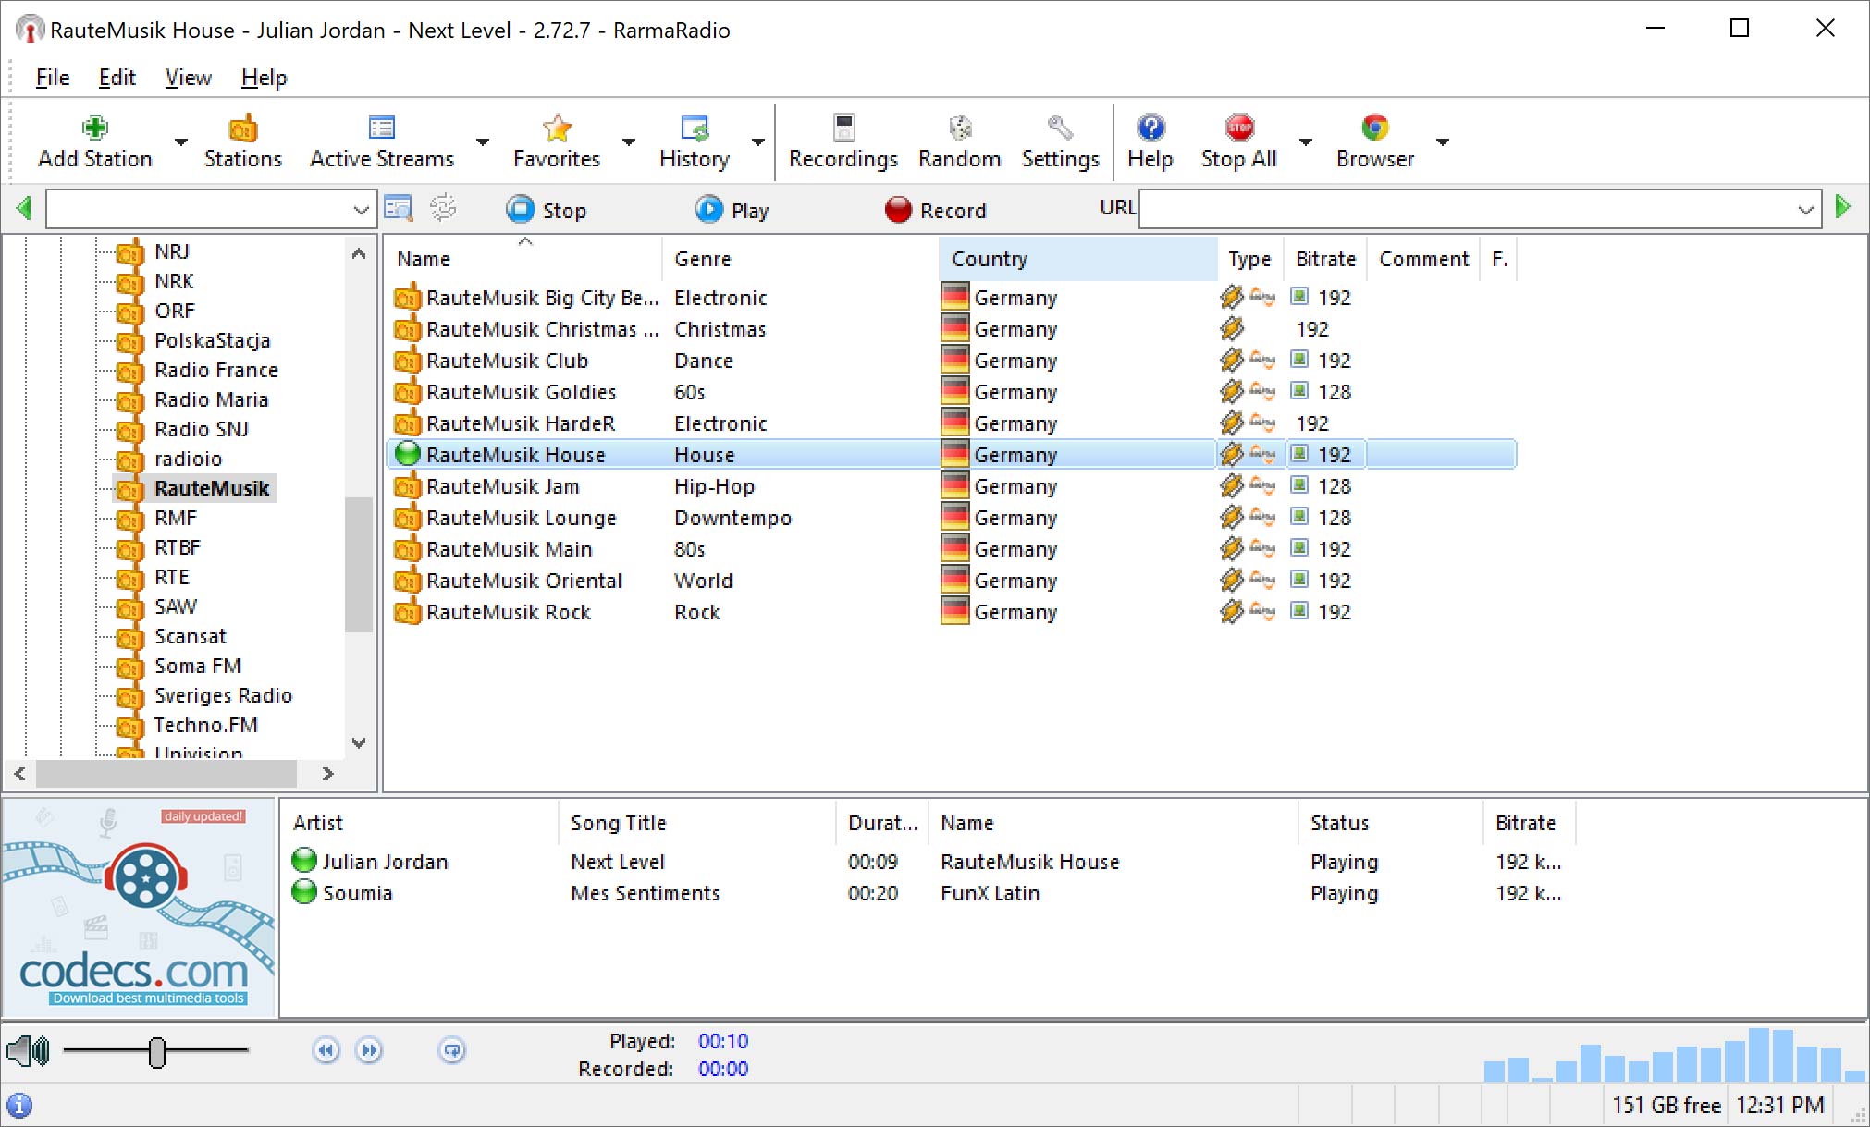Click the Add Station toolbar icon
Screen dimensions: 1870x1127
tap(95, 128)
